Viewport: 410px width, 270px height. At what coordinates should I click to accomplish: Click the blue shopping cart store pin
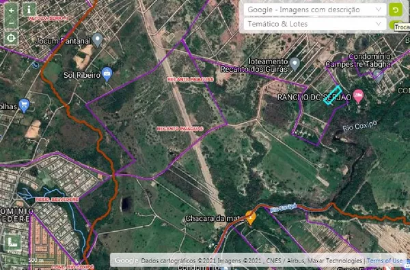pyautogui.click(x=24, y=105)
